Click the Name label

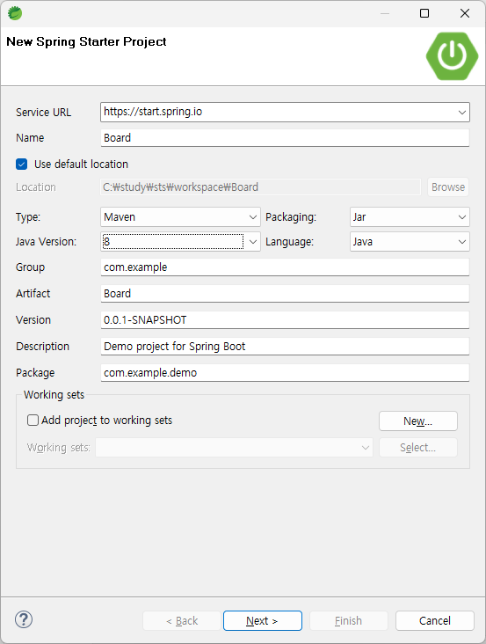30,137
